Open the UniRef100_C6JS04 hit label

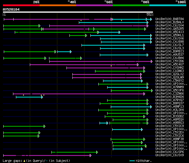(x=170, y=26)
